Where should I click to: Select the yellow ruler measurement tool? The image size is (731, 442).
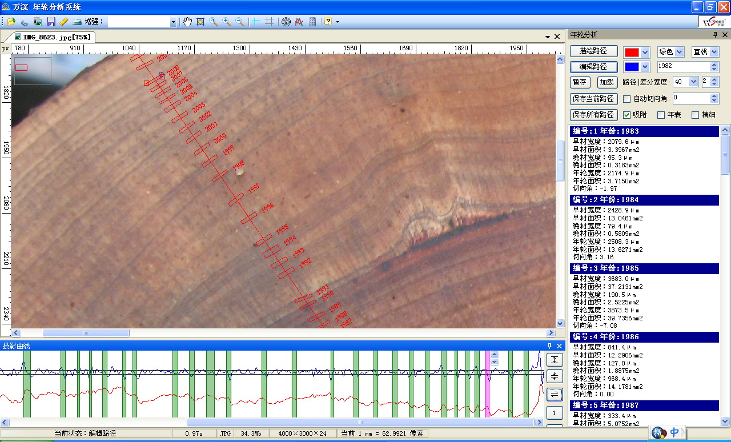coord(63,22)
